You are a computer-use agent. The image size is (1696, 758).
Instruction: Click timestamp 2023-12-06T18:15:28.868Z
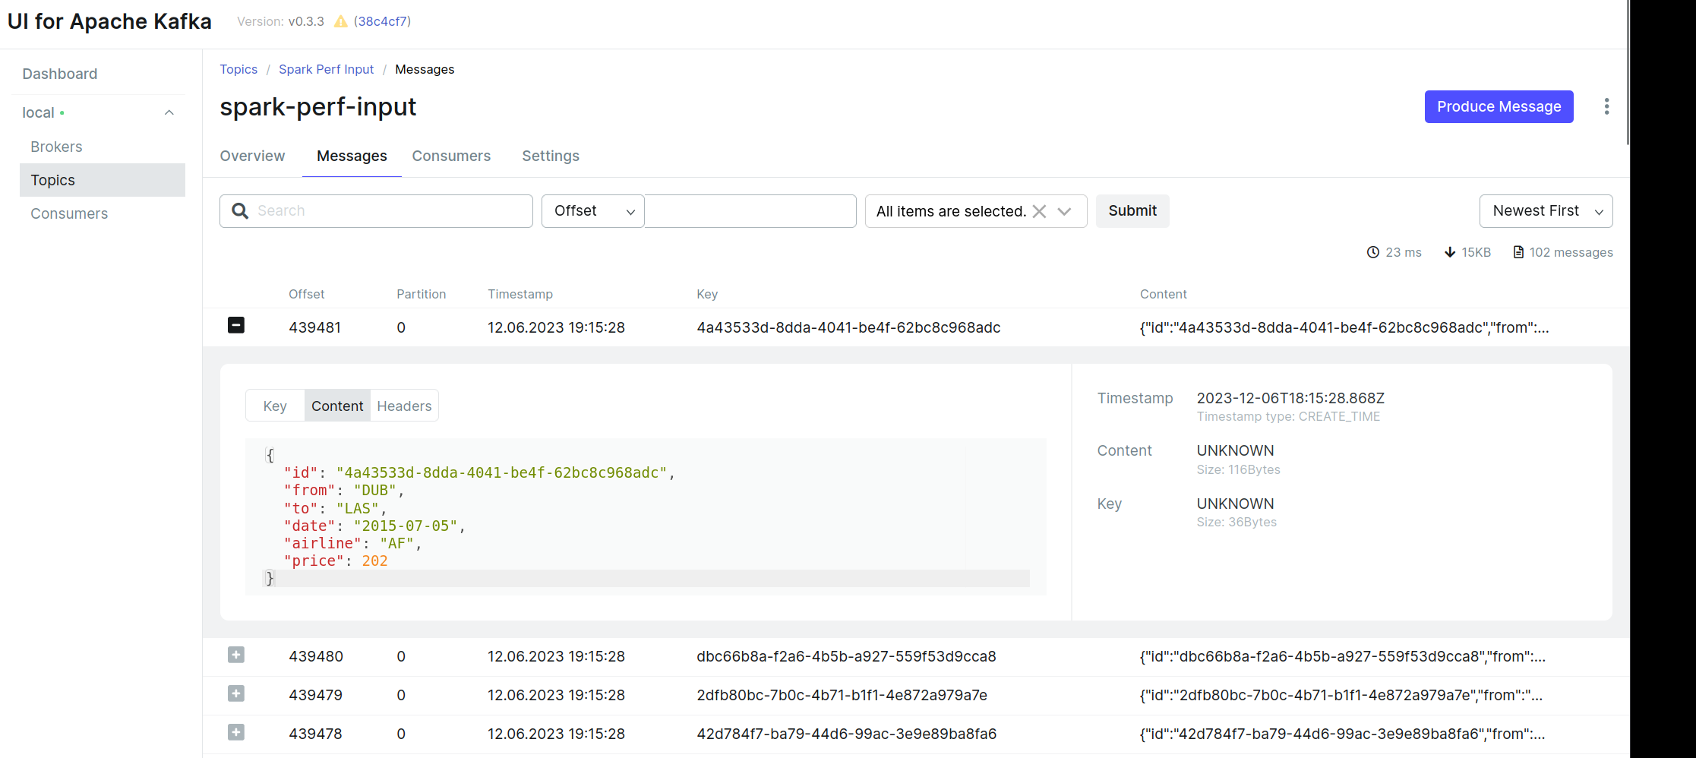point(1290,398)
